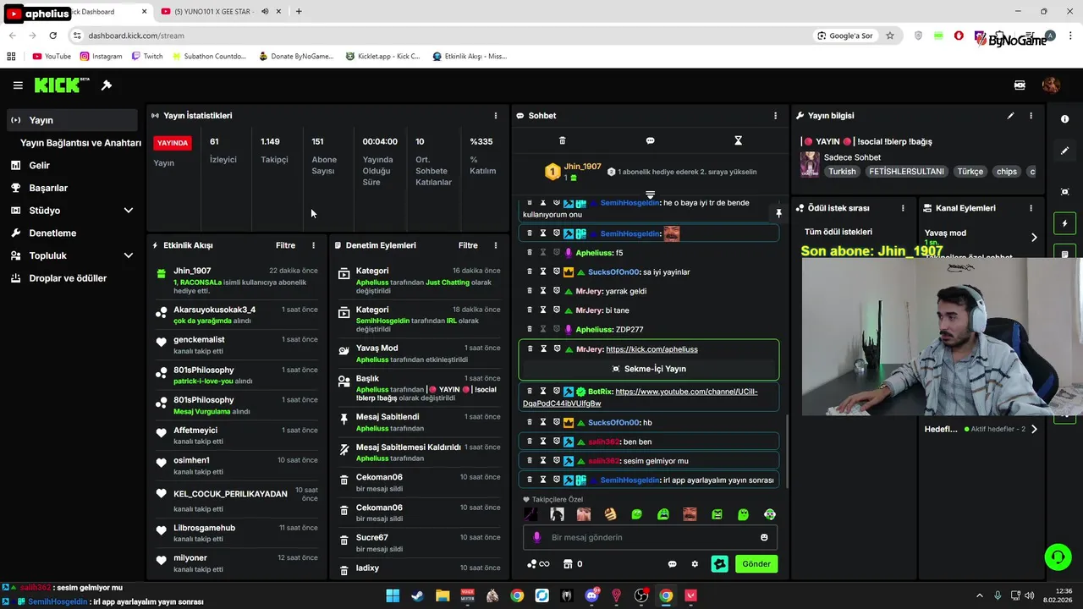Open Filtre in Denetim Eylemleri panel
1083x609 pixels.
[x=468, y=245]
